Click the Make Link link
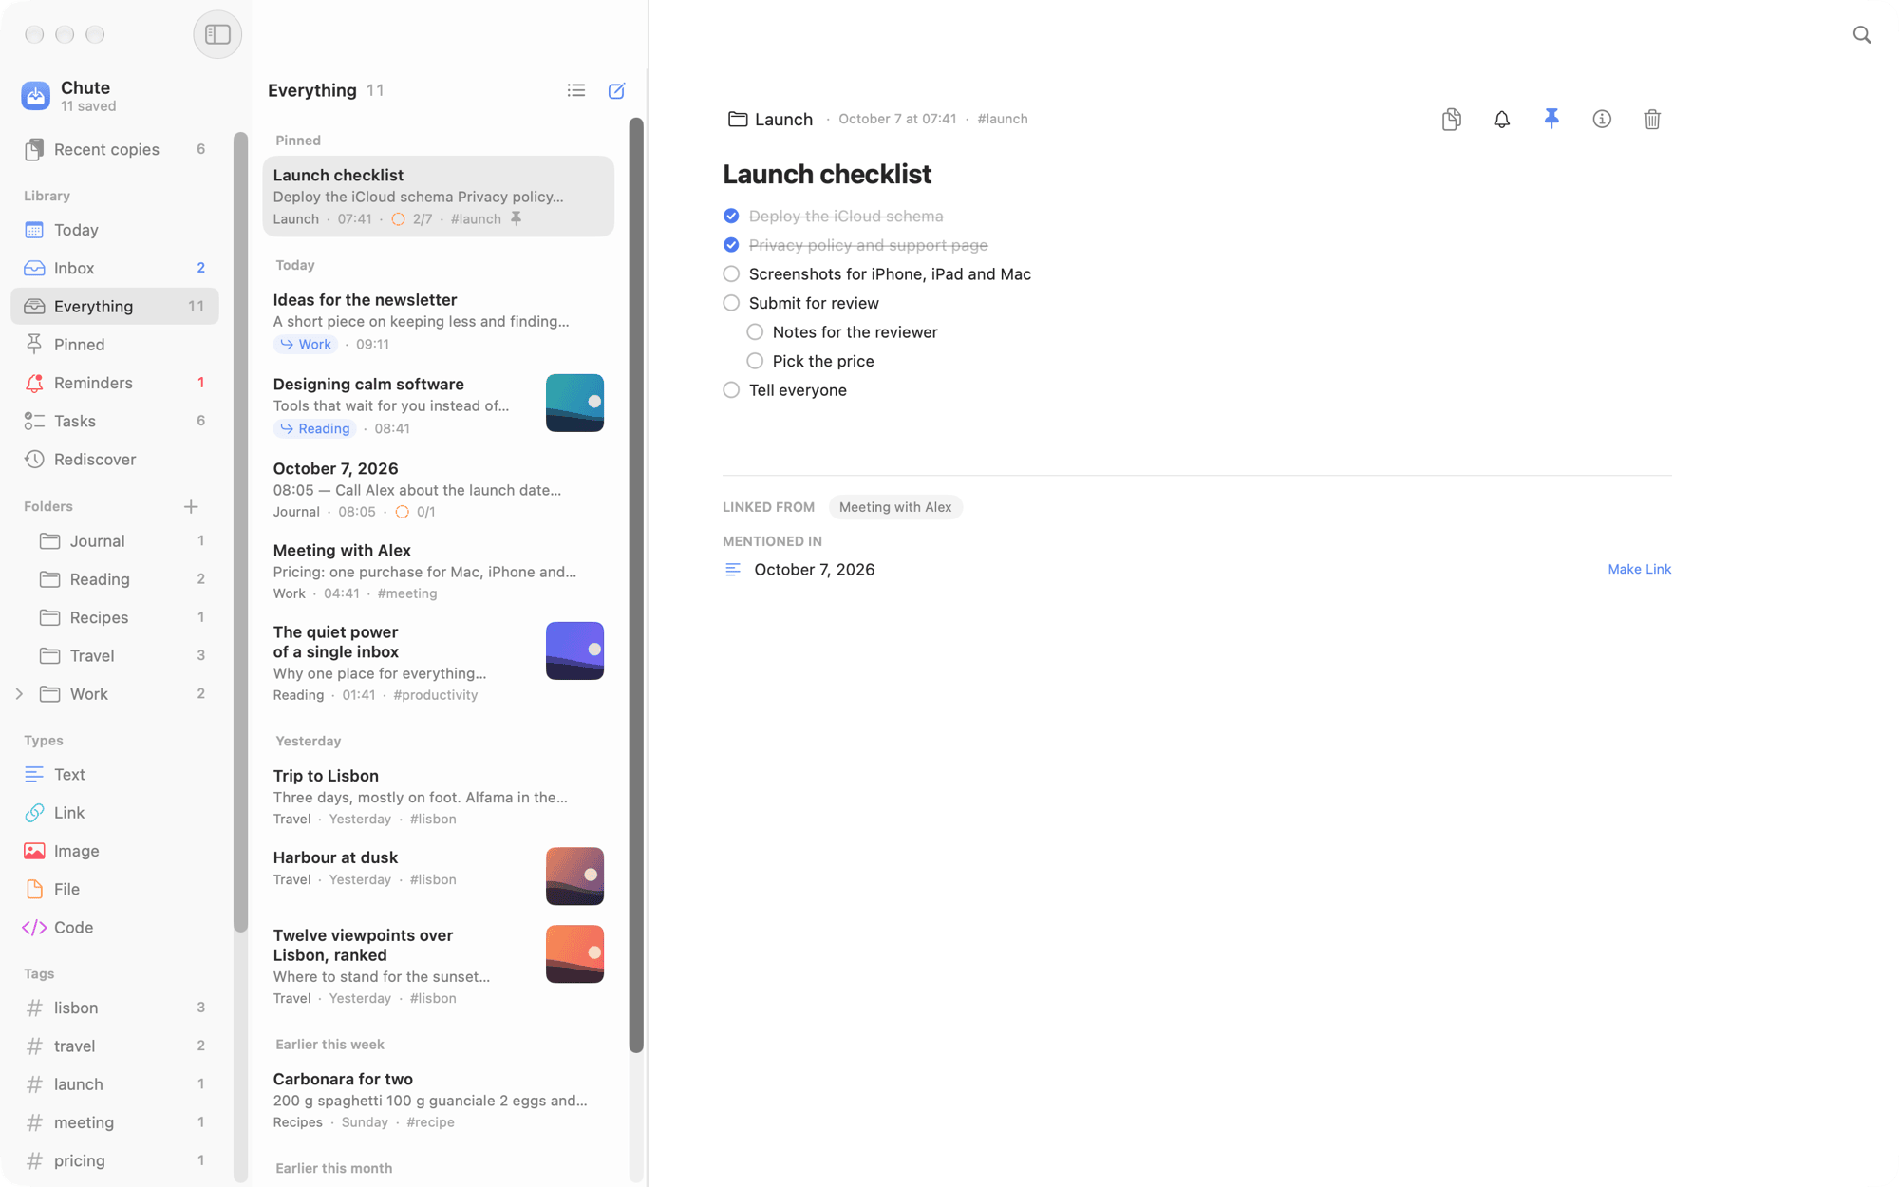This screenshot has width=1899, height=1187. point(1639,569)
